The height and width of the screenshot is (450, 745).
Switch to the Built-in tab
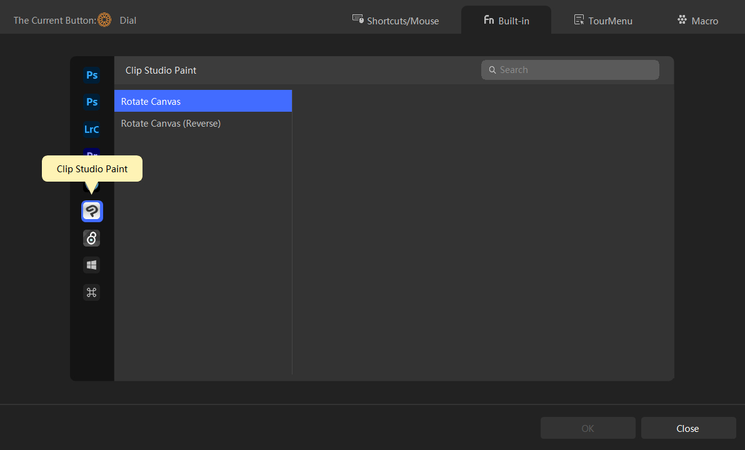coord(506,21)
